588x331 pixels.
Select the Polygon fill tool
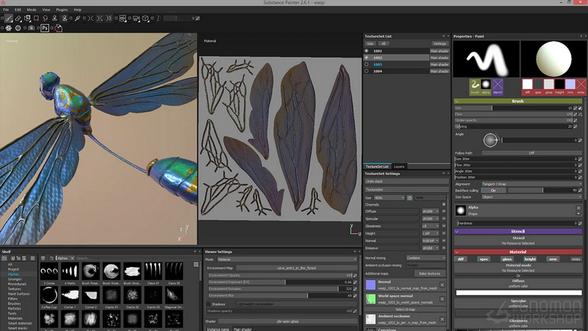[x=36, y=18]
